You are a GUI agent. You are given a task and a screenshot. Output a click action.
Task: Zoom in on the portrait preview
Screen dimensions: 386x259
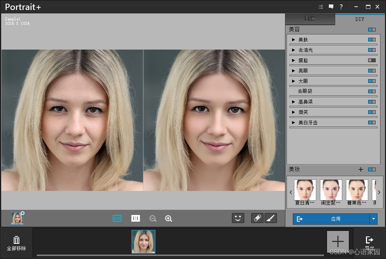(x=169, y=219)
